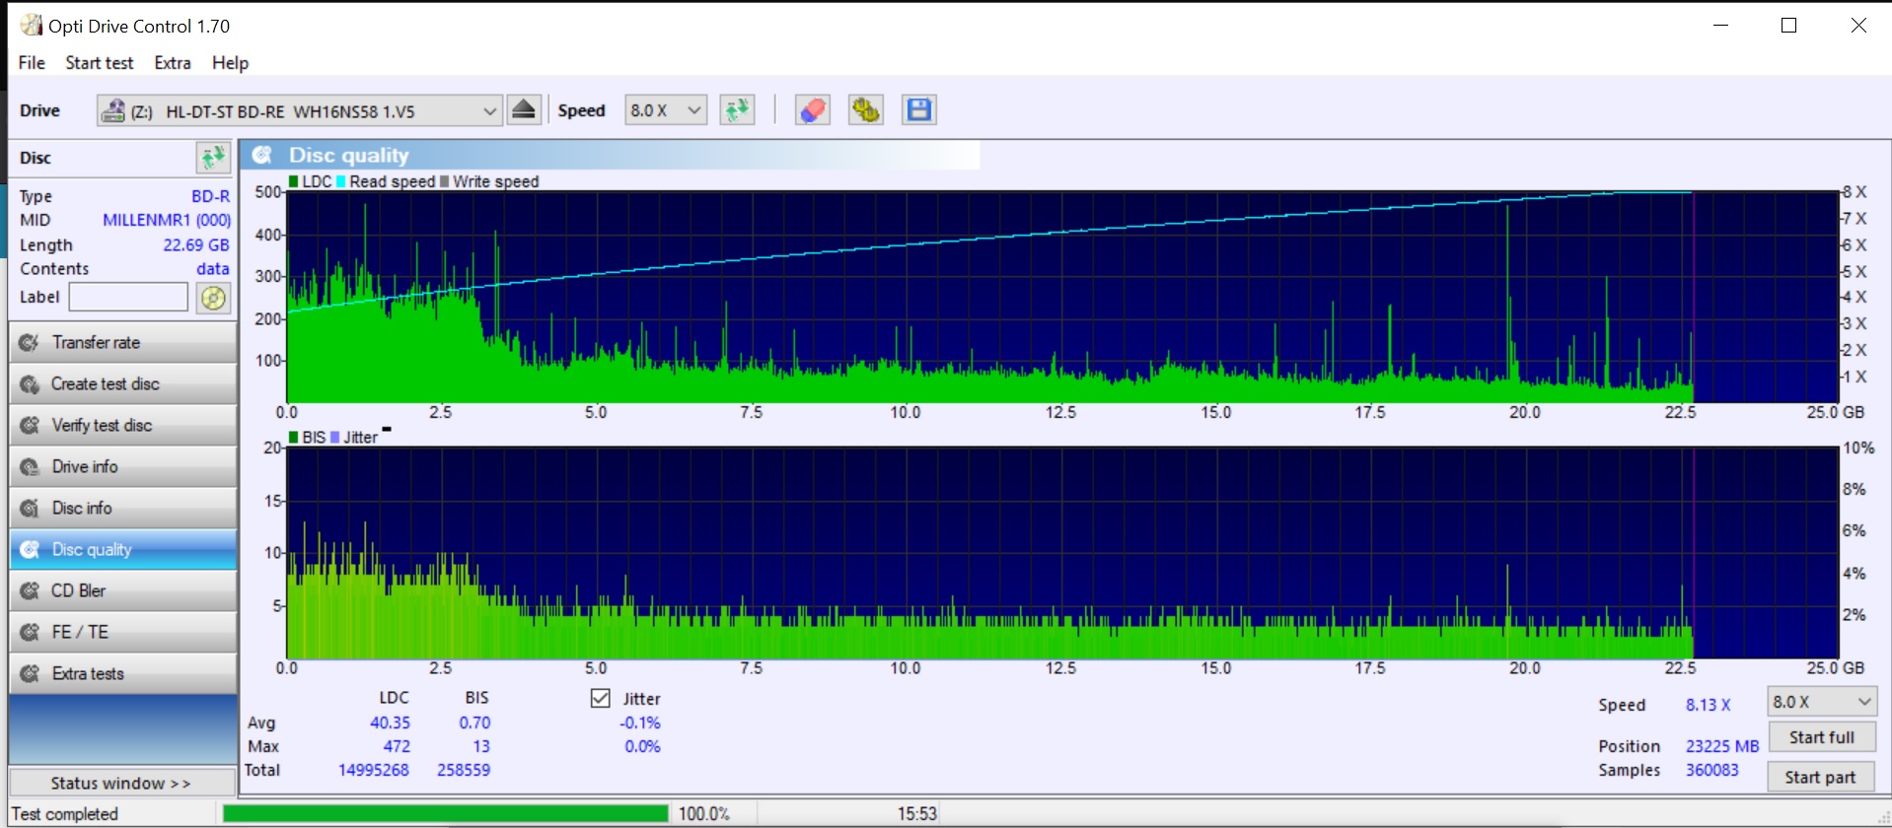Click the 100.0% completion text

[x=704, y=813]
